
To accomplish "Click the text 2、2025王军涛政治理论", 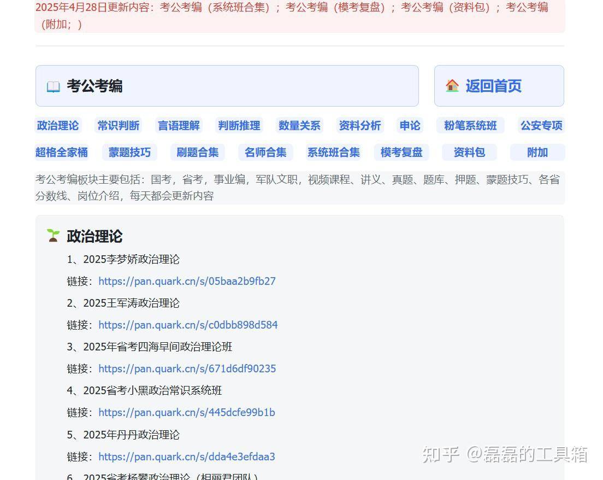I will (123, 303).
